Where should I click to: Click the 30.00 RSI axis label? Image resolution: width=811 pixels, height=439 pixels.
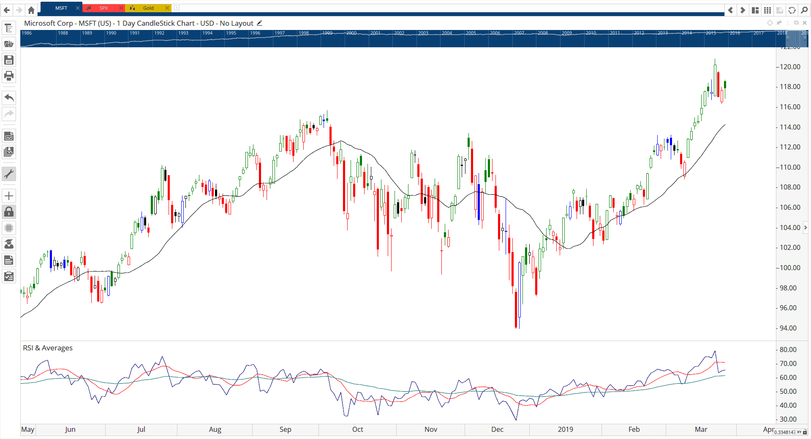tap(788, 419)
